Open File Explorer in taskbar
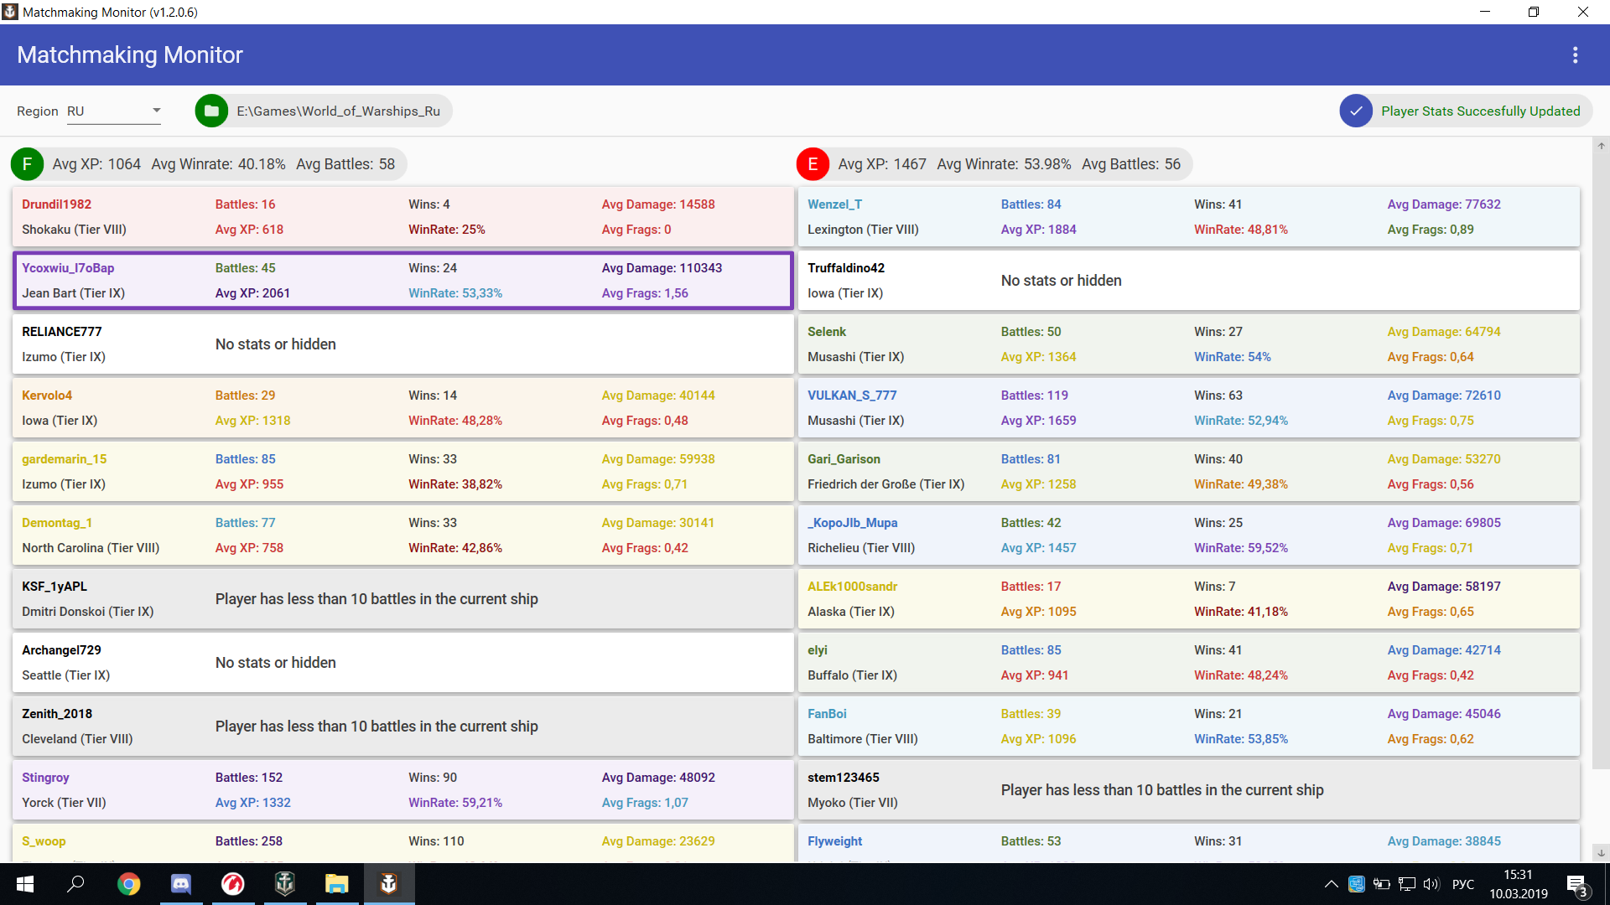 336,884
